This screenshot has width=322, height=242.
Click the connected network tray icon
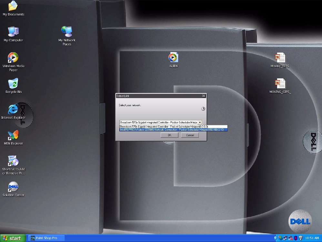click(285, 238)
